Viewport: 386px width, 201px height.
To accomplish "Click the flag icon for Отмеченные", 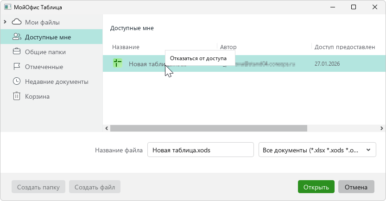I will pos(17,66).
